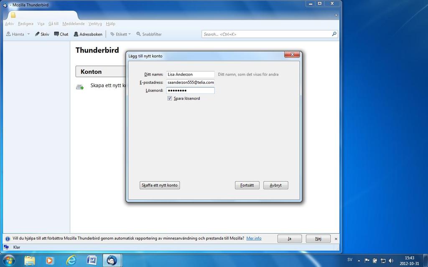The height and width of the screenshot is (267, 428).
Task: Click the E-postadress field
Action: point(190,82)
